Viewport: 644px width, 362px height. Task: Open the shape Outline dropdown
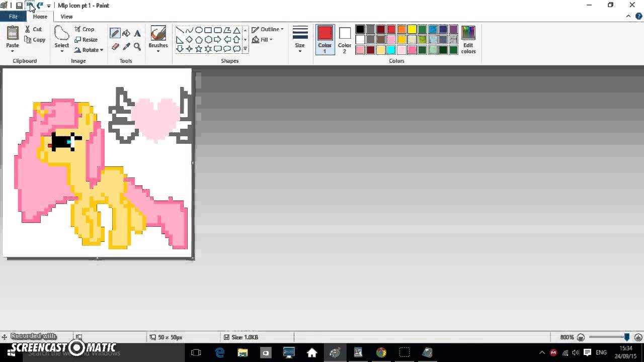pyautogui.click(x=268, y=29)
